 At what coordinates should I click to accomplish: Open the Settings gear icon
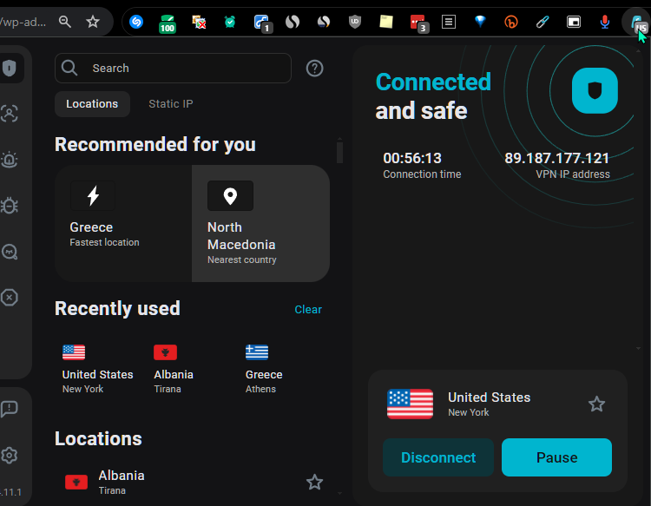click(10, 456)
